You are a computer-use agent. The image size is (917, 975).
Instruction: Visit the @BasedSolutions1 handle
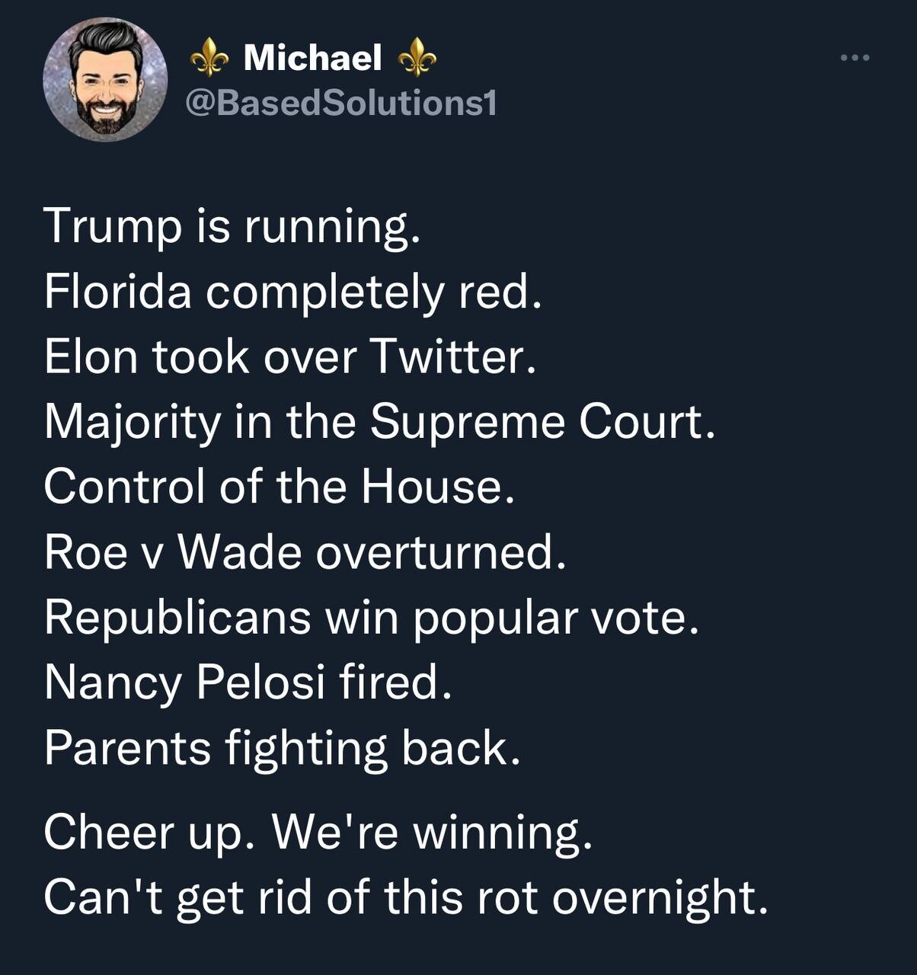point(340,103)
